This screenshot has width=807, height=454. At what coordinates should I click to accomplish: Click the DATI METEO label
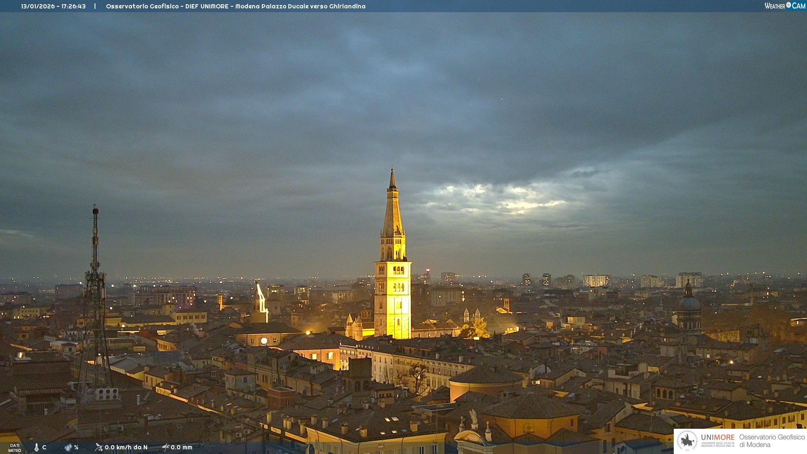[x=15, y=448]
